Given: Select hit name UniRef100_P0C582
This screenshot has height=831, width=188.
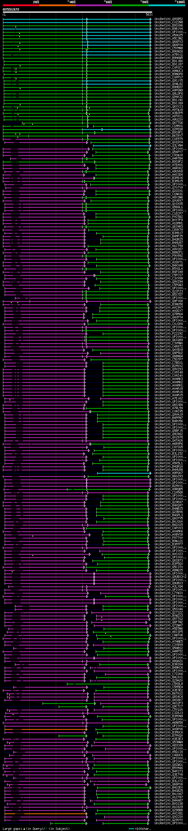Looking at the screenshot, I should 169,217.
